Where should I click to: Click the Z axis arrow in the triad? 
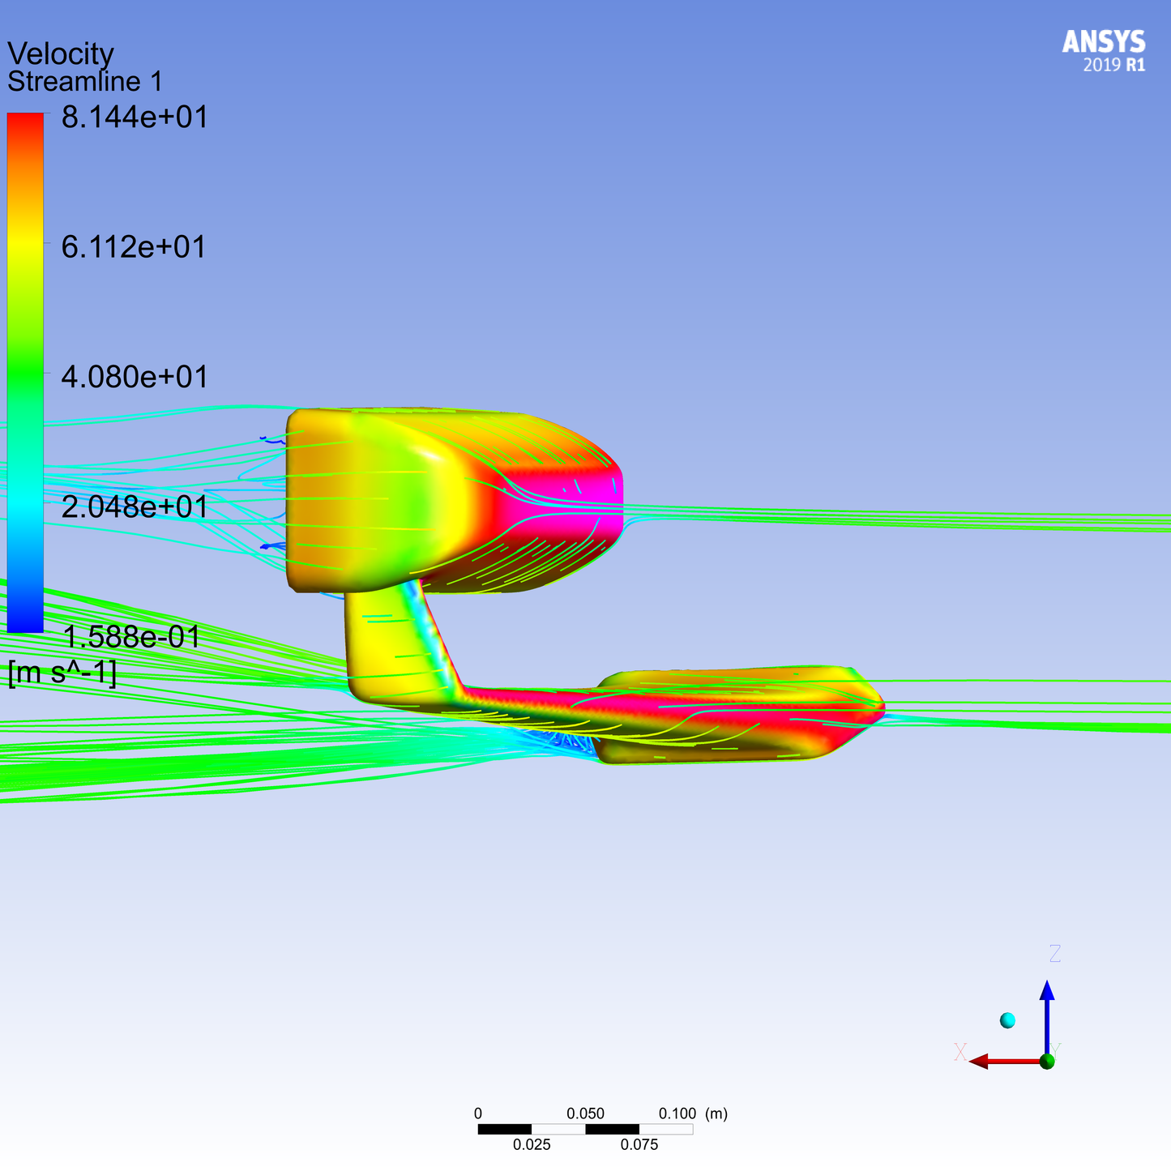[1049, 997]
